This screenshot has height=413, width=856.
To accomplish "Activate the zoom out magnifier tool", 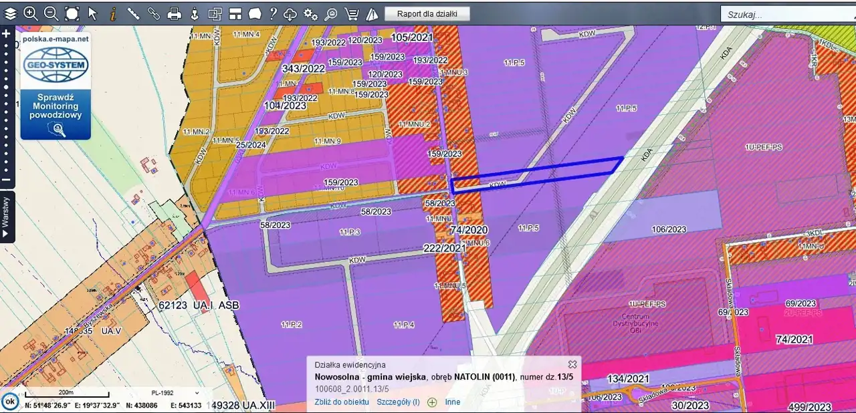I will (51, 13).
